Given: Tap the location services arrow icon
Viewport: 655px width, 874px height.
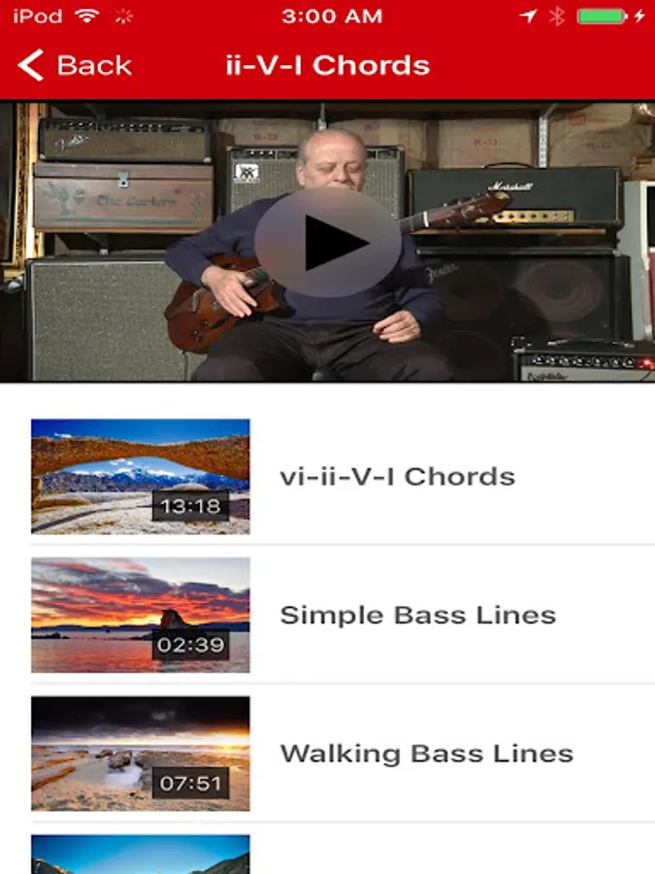Looking at the screenshot, I should click(528, 16).
